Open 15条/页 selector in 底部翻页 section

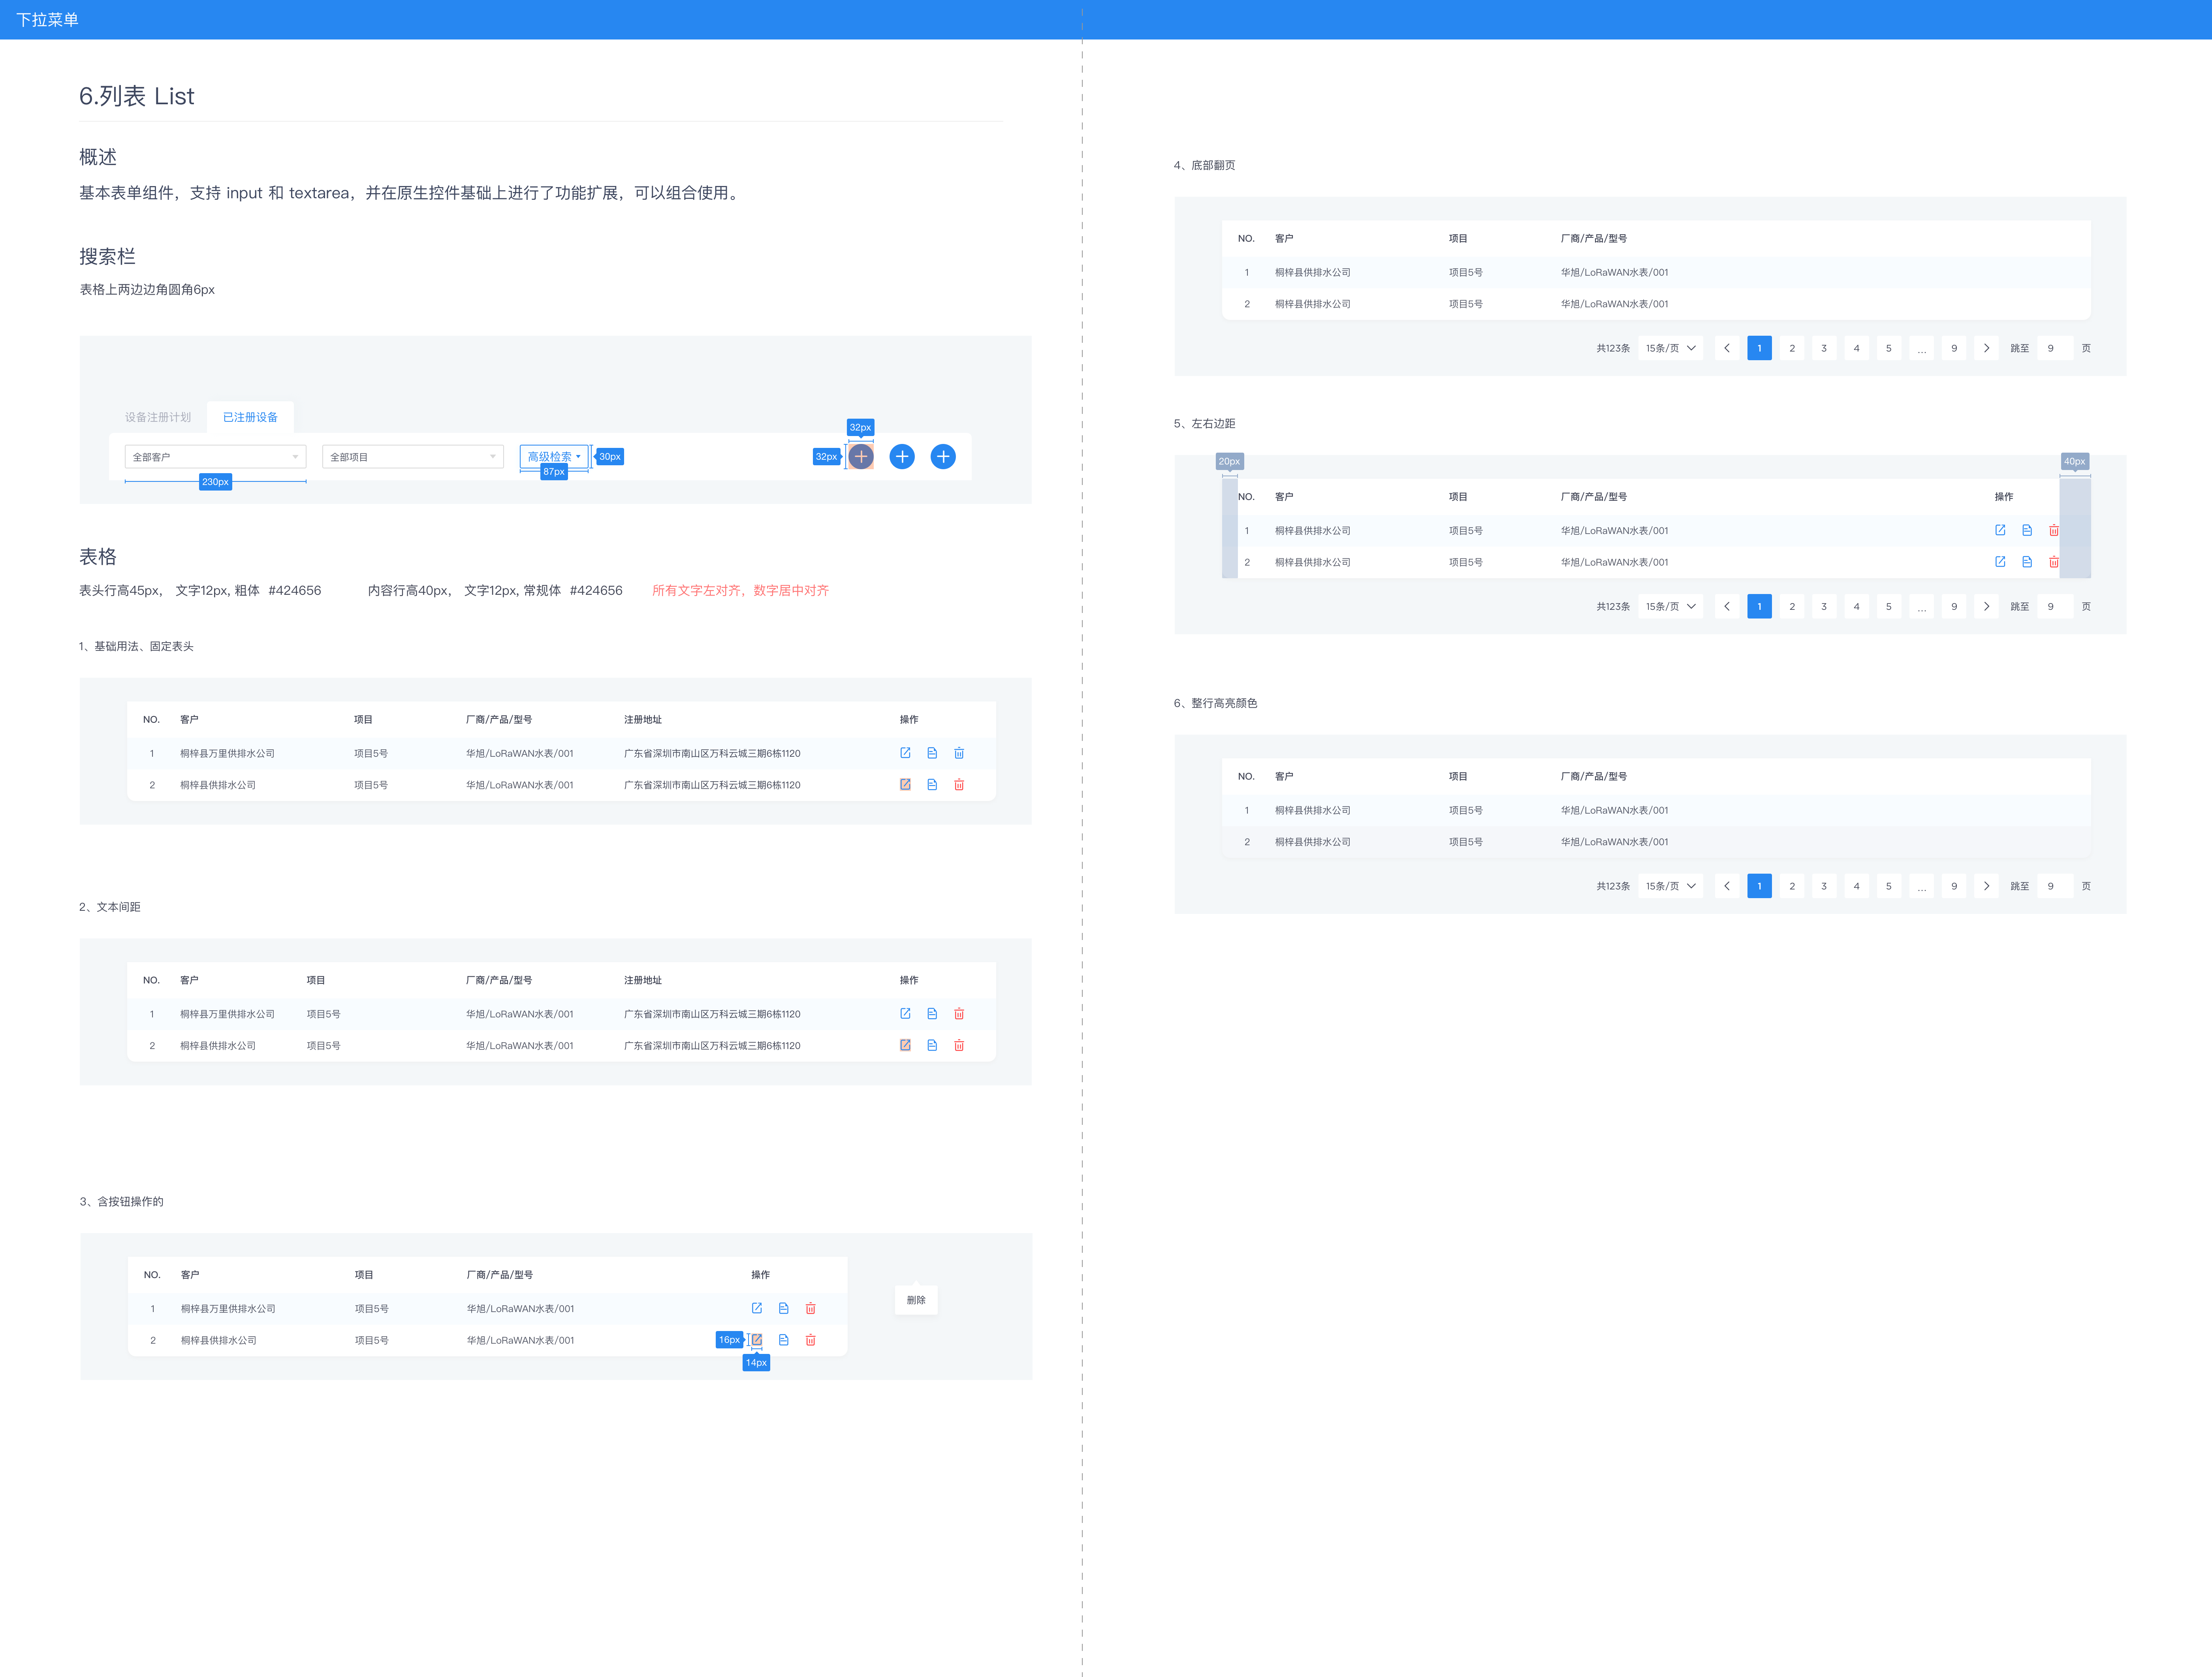pyautogui.click(x=1671, y=348)
